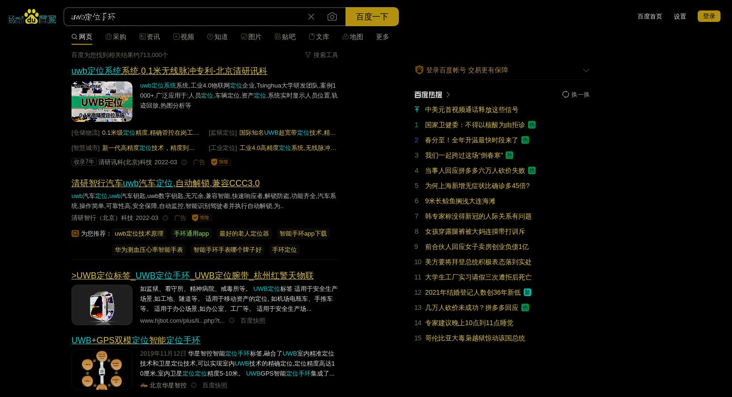Open hot item 前合伙人回应女子卖房创业负债1亿
Viewport: 732px width, 397px height.
tap(477, 247)
